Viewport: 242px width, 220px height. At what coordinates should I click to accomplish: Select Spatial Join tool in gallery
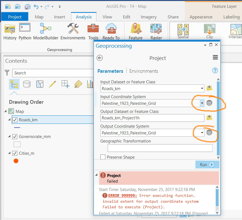tap(183, 31)
